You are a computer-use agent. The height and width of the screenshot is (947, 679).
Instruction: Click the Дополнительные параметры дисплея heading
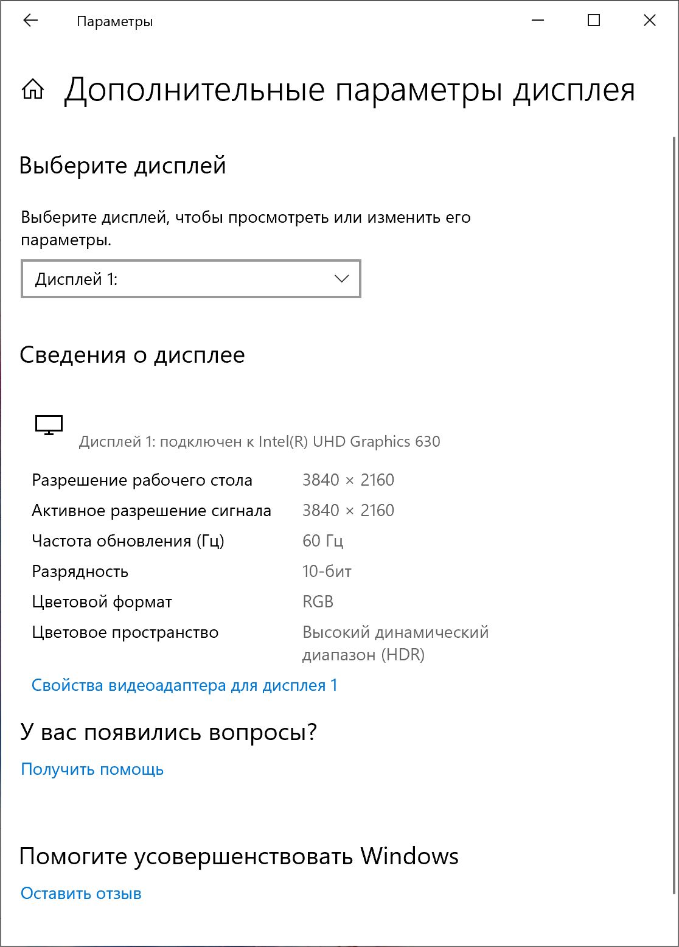pyautogui.click(x=350, y=90)
